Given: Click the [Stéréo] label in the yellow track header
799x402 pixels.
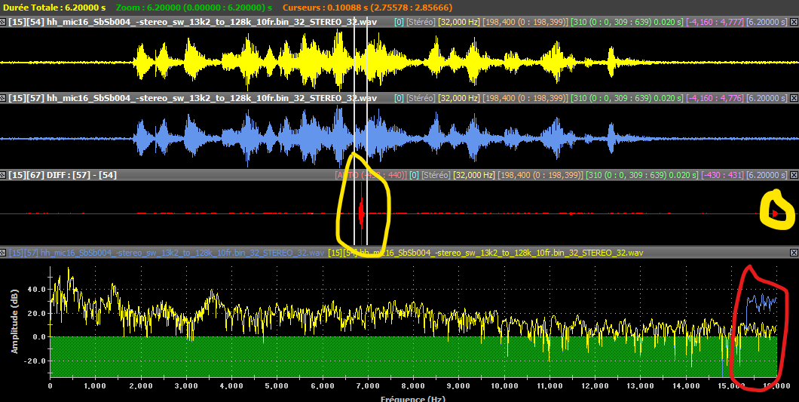Looking at the screenshot, I should (421, 23).
